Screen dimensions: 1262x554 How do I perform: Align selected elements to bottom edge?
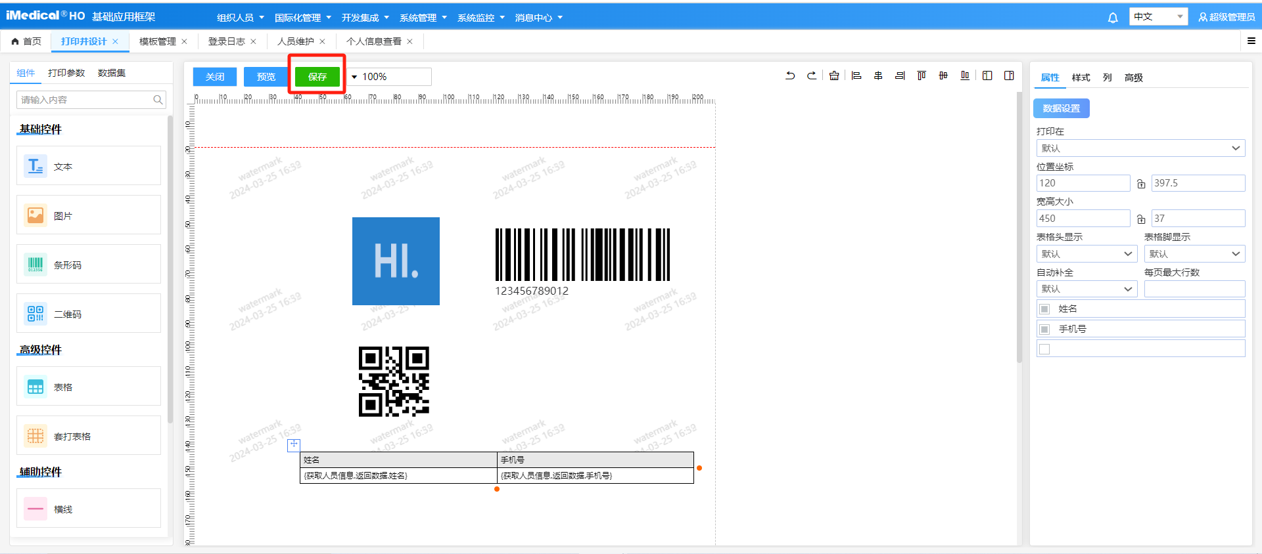965,76
